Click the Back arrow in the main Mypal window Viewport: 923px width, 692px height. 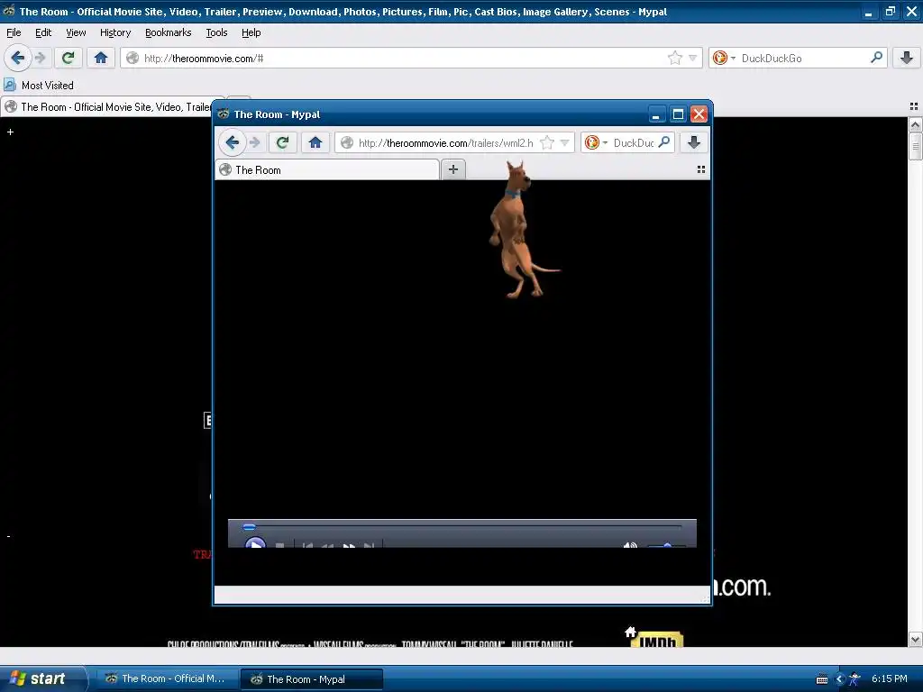(x=18, y=58)
